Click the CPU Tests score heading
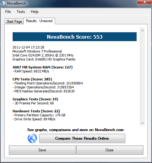 32,79
